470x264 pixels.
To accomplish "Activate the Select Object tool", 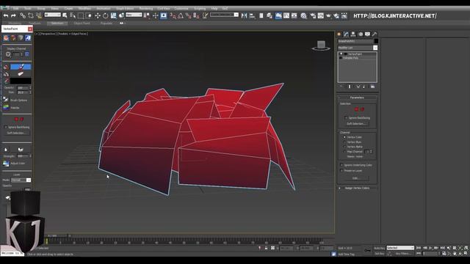I will point(65,15).
